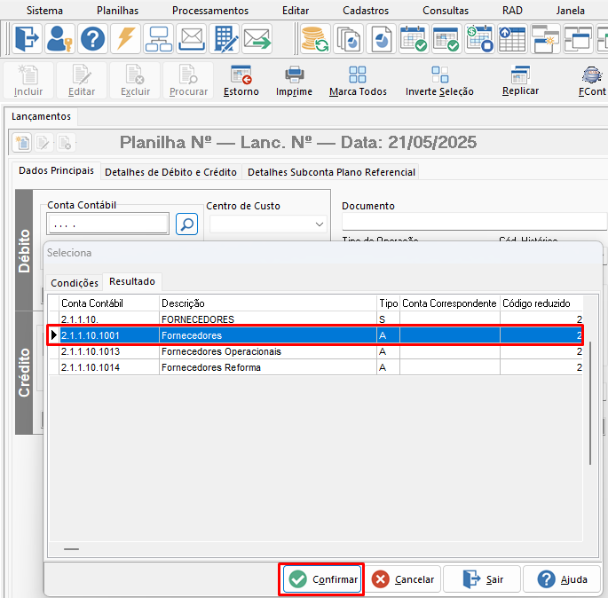Click the Sair button
Image resolution: width=608 pixels, height=598 pixels.
pyautogui.click(x=482, y=579)
